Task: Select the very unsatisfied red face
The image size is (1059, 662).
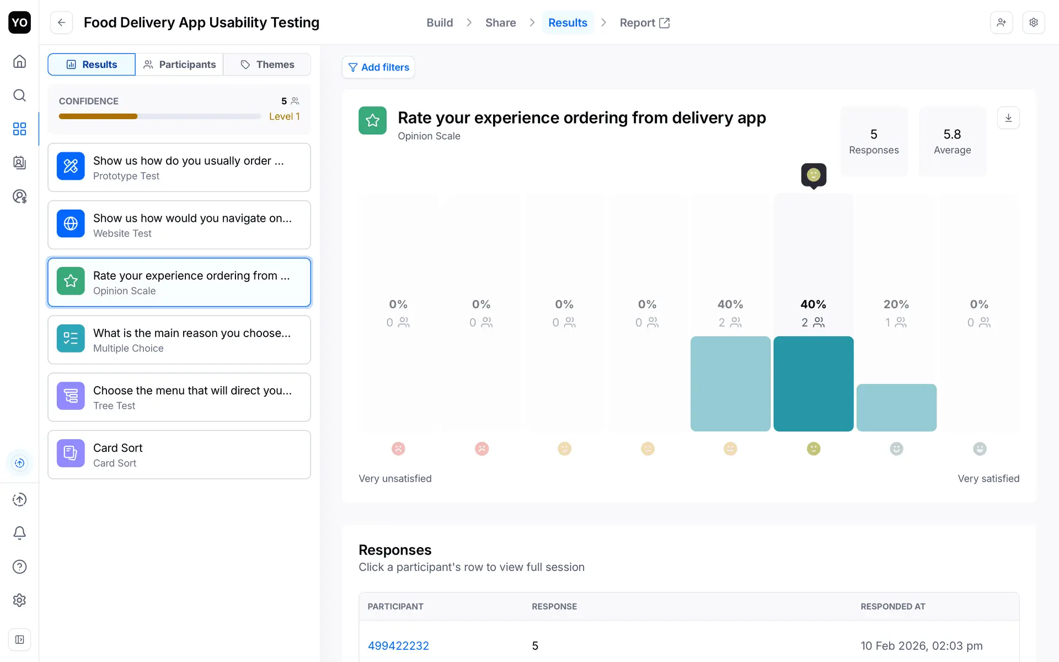Action: (398, 449)
